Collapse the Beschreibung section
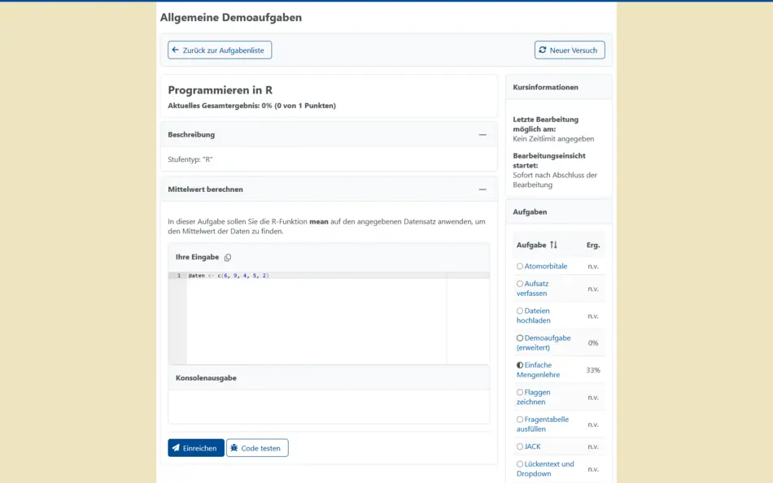773x483 pixels. (x=483, y=135)
